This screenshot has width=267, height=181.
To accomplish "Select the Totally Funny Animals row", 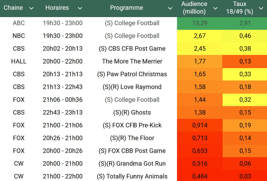I will 132,176.
